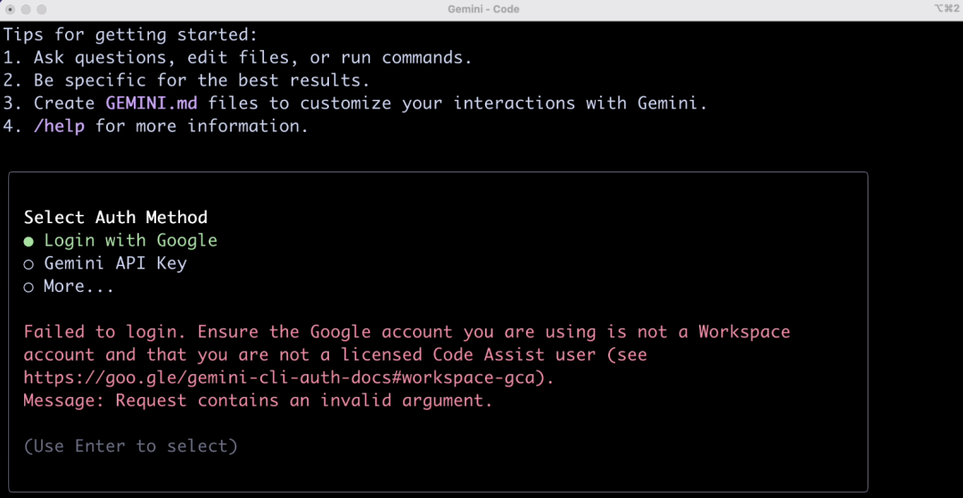Click tip 1 about asking questions
This screenshot has height=498, width=963.
tap(237, 58)
